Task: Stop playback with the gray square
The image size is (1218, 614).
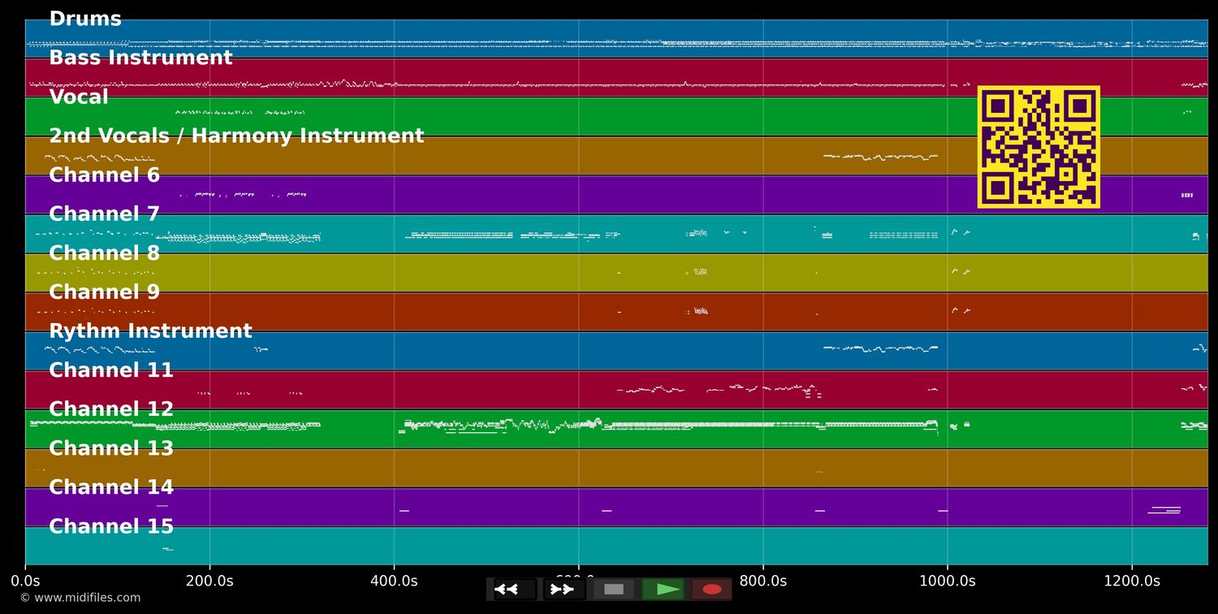Action: coord(614,589)
